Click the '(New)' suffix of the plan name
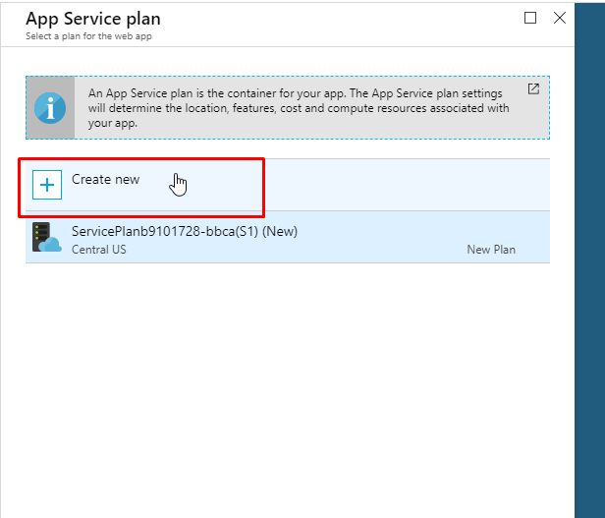This screenshot has height=518, width=605. (x=280, y=231)
